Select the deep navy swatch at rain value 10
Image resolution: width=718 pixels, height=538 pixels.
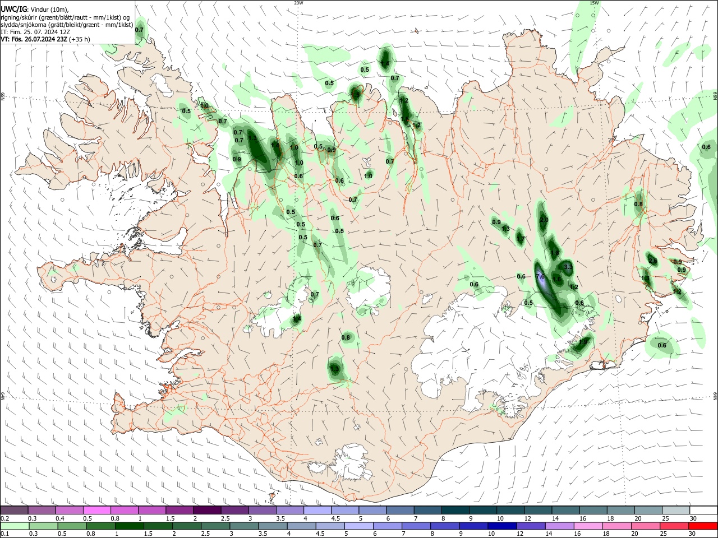point(501,526)
